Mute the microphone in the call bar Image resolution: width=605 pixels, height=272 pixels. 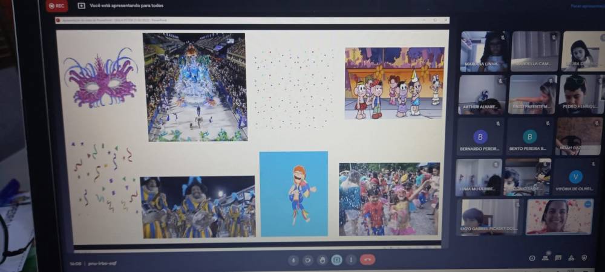[x=293, y=260]
